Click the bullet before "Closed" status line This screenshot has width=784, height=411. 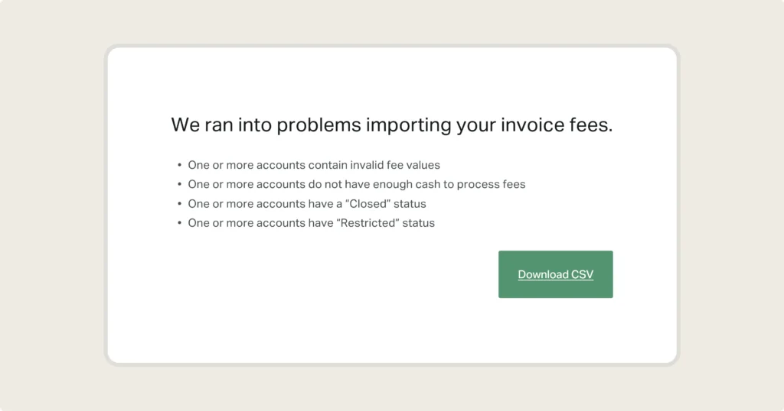[179, 204]
